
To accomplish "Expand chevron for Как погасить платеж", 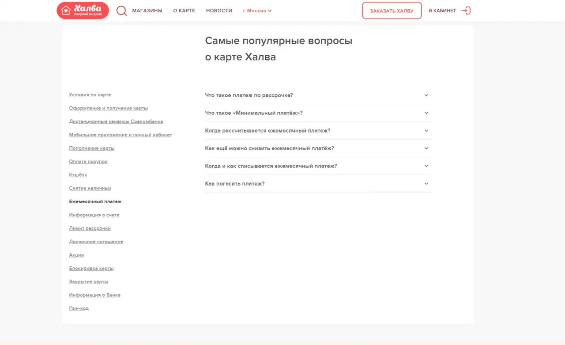I will (426, 184).
